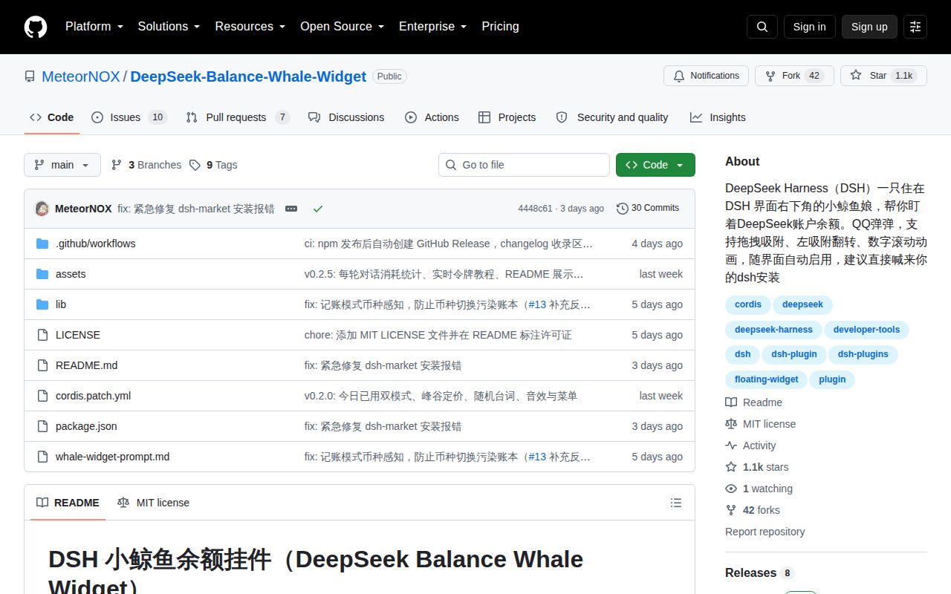Click the cordis topic tag
Image resolution: width=951 pixels, height=594 pixels.
[748, 304]
